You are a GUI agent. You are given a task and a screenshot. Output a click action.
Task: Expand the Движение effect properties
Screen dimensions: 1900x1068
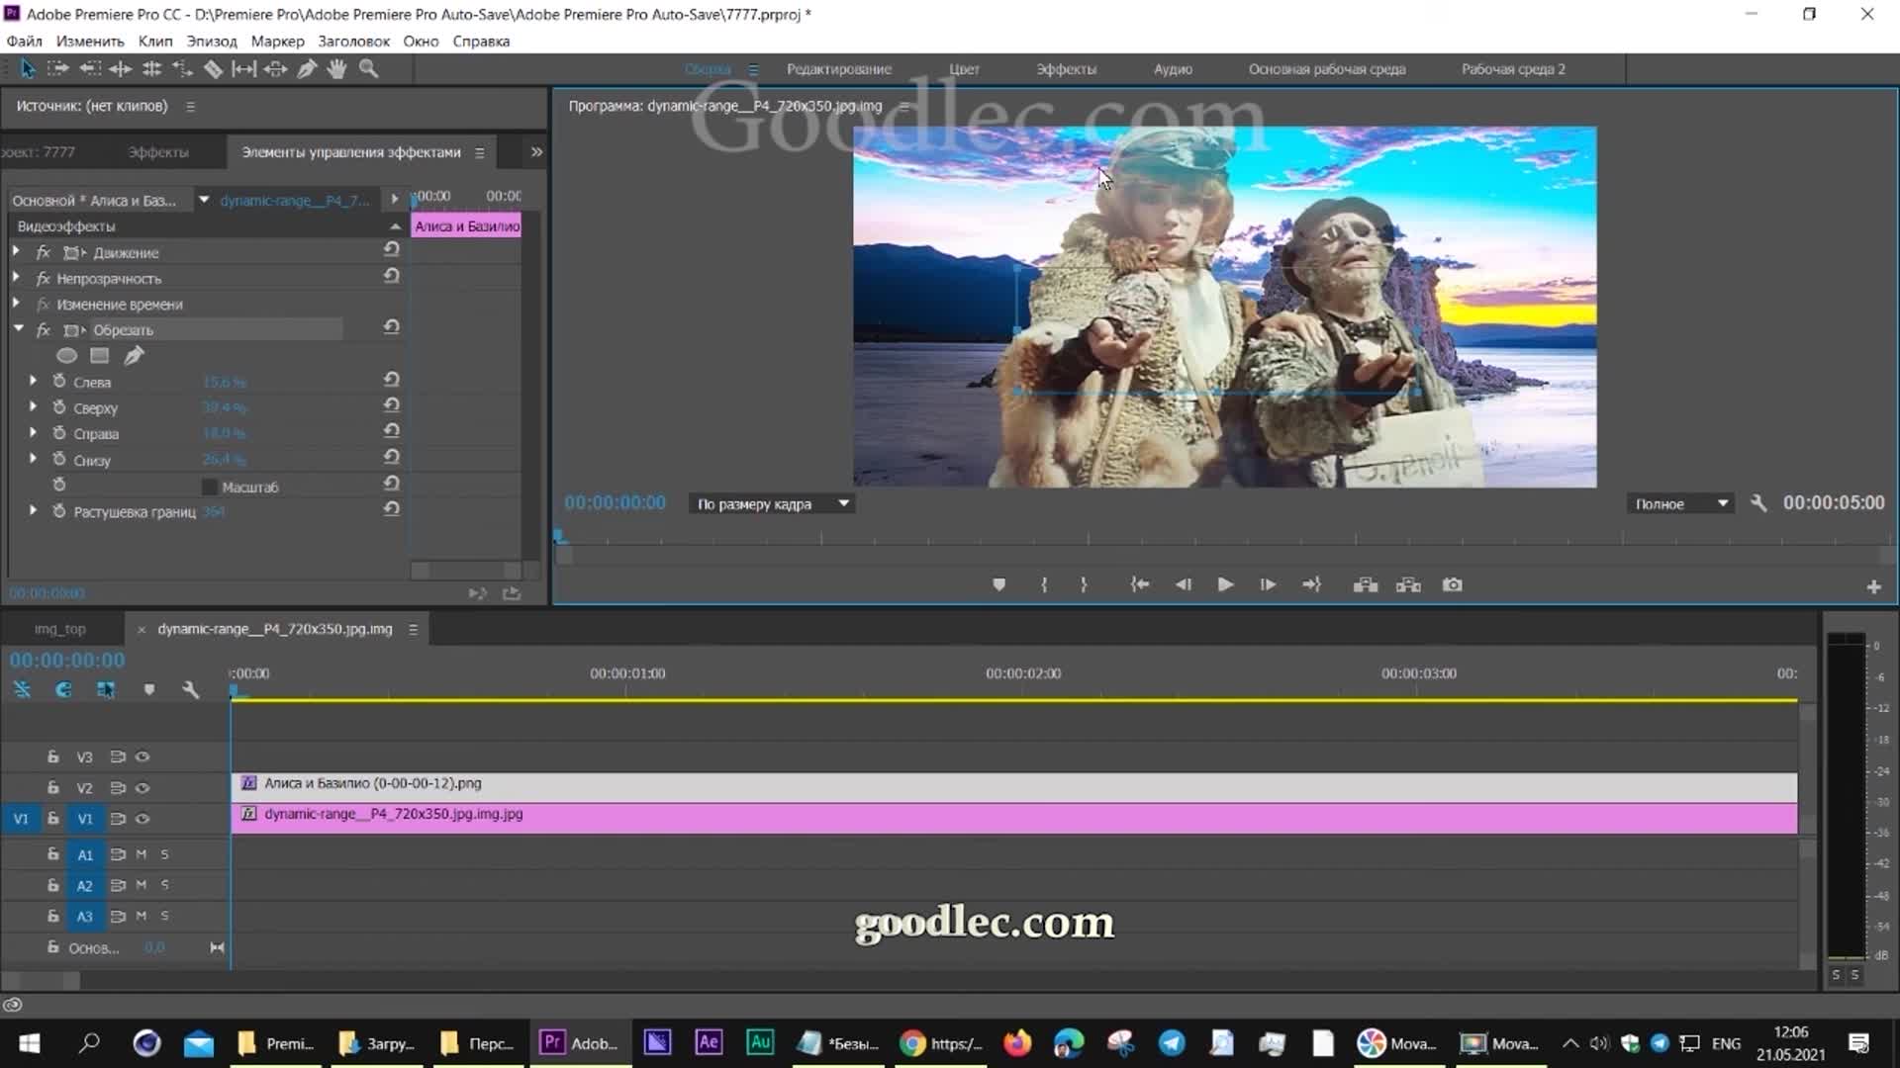(17, 252)
